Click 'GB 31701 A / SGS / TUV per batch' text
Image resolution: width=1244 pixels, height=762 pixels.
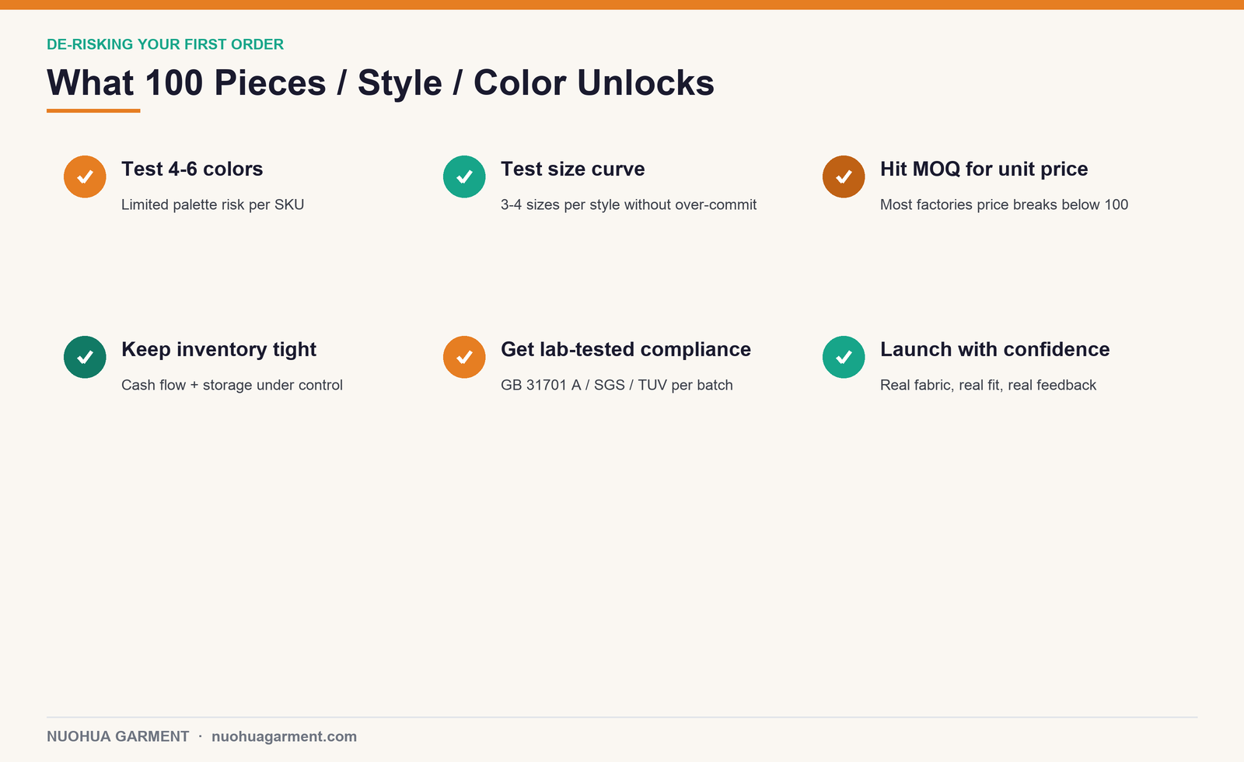pyautogui.click(x=617, y=385)
